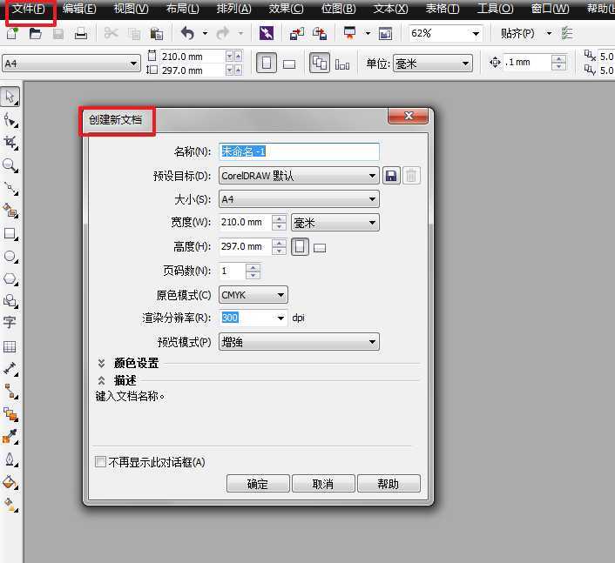Image resolution: width=615 pixels, height=563 pixels.
Task: Open the 视图(V) menu
Action: [131, 9]
